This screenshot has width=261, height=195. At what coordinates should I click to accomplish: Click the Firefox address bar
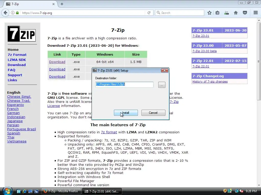(83, 13)
